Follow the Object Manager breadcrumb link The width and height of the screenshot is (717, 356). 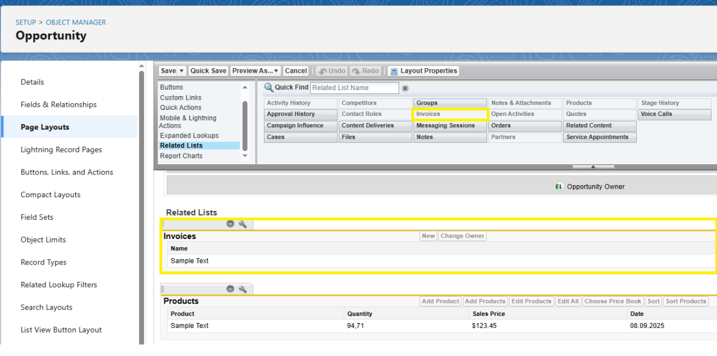76,22
